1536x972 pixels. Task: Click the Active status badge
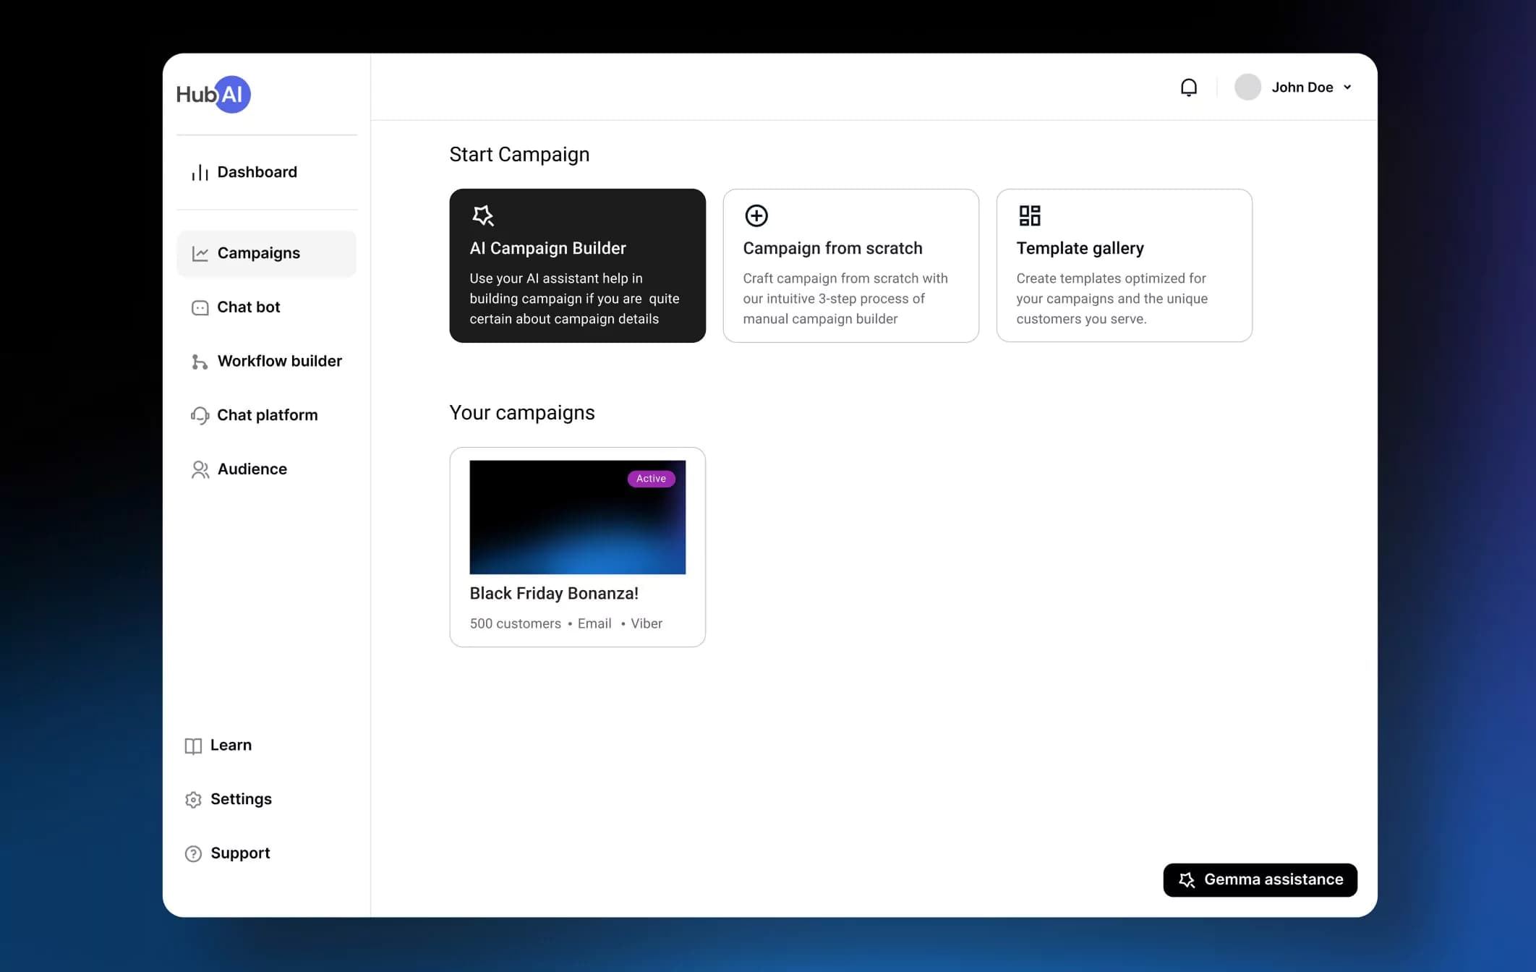click(x=651, y=479)
